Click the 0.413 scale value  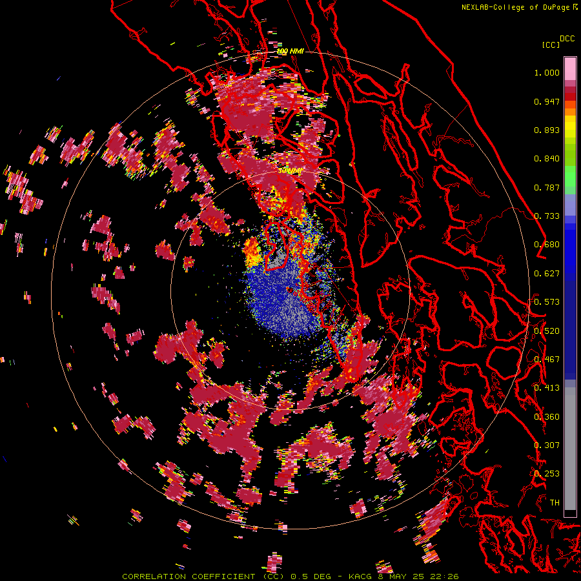(547, 388)
